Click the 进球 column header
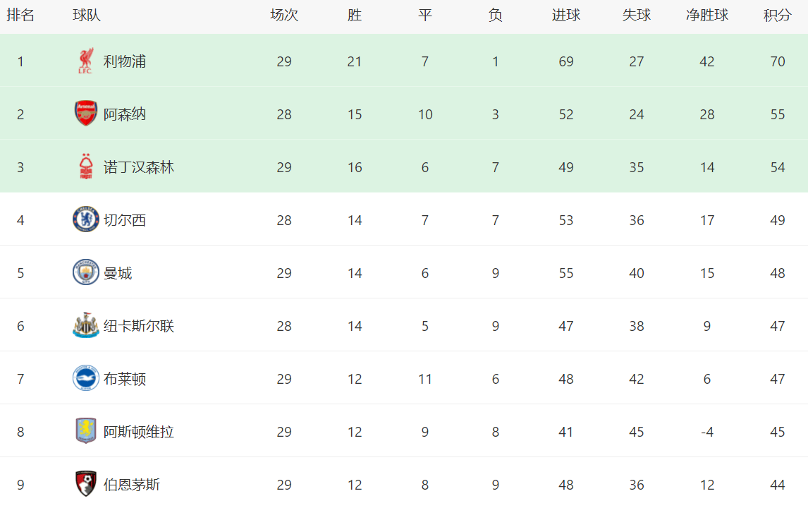This screenshot has height=508, width=808. pyautogui.click(x=565, y=16)
